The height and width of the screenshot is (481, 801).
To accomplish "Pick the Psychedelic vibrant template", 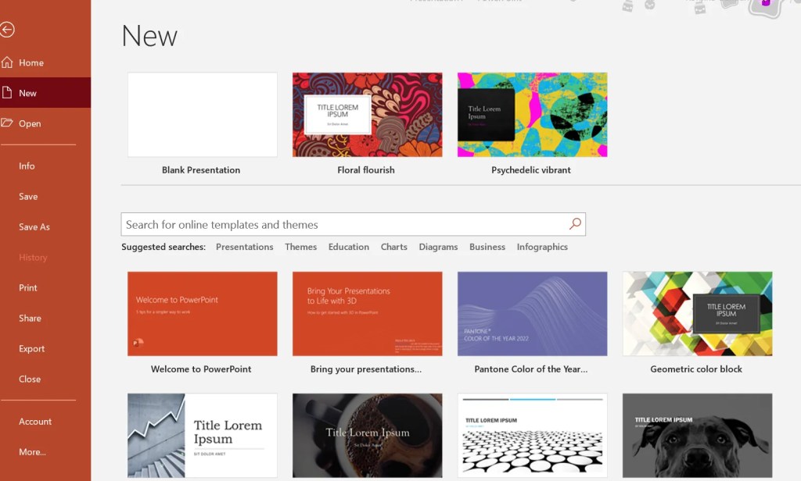I will point(532,115).
